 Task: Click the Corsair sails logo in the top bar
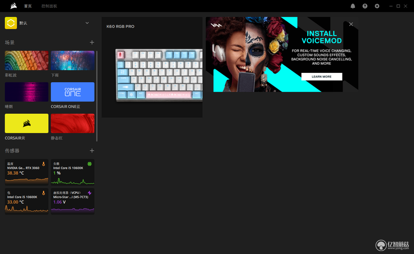14,6
